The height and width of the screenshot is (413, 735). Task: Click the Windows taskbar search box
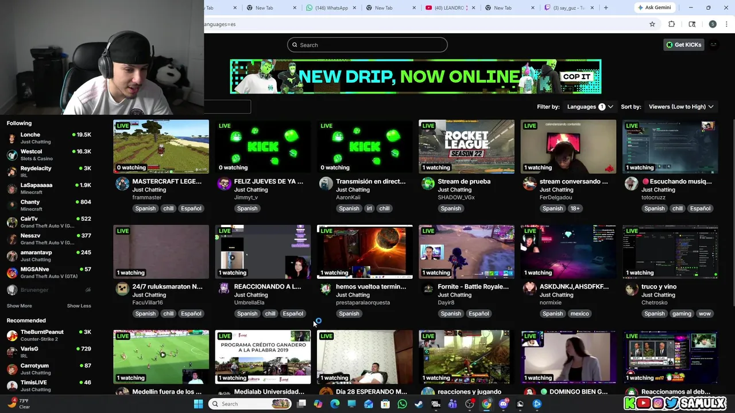[249, 404]
